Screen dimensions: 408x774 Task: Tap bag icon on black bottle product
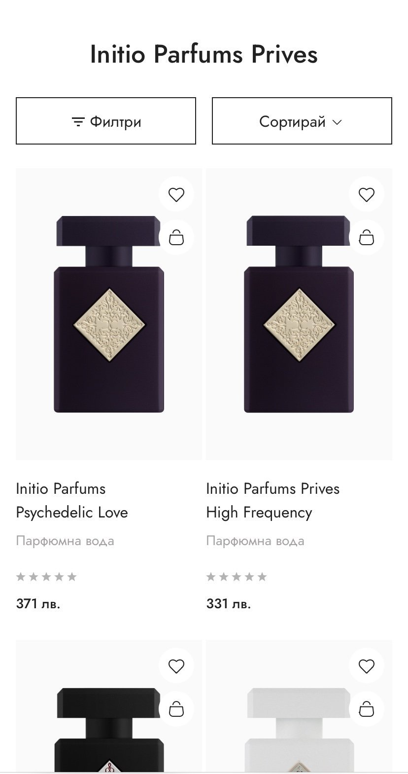pyautogui.click(x=176, y=709)
